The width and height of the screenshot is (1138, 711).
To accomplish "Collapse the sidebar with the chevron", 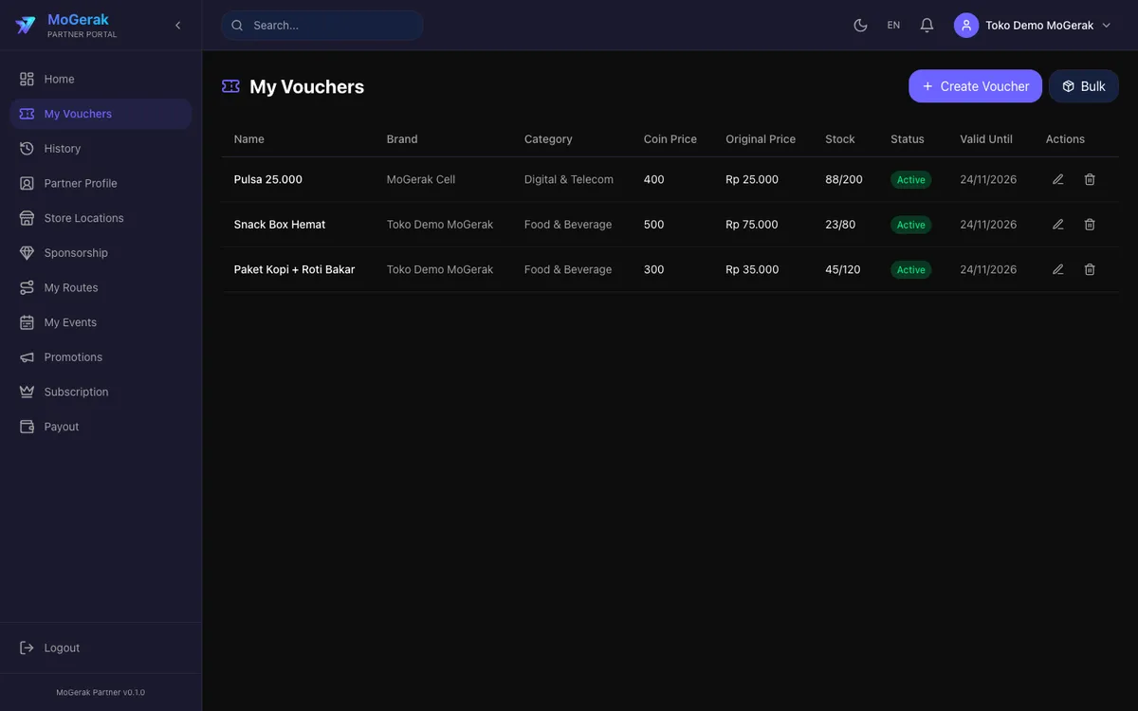I will pyautogui.click(x=177, y=26).
